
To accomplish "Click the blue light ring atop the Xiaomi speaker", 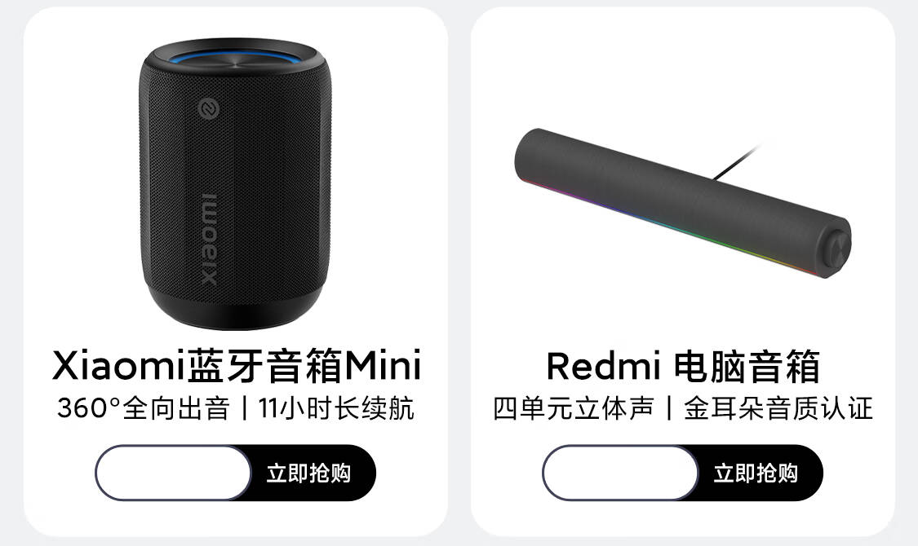I will click(234, 57).
